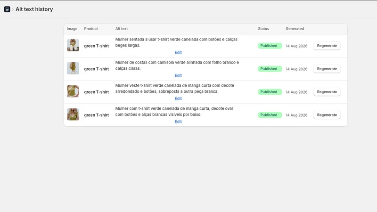Viewport: 377px width, 212px height.
Task: Edit alt text starting 'Mulher veste t-shirt'
Action: (x=178, y=98)
